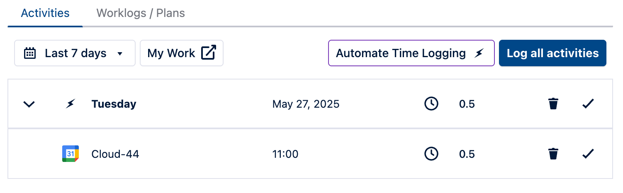Click the lightning bolt icon beside Tuesday
Viewport: 623px width, 193px height.
click(x=71, y=104)
